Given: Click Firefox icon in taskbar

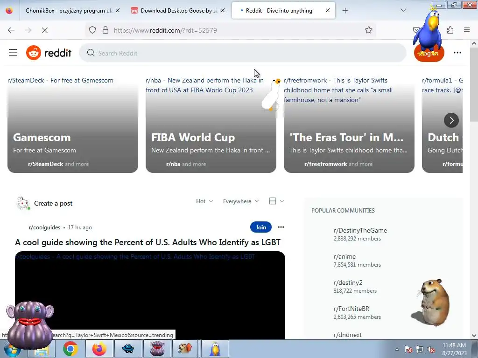Looking at the screenshot, I should 99,349.
